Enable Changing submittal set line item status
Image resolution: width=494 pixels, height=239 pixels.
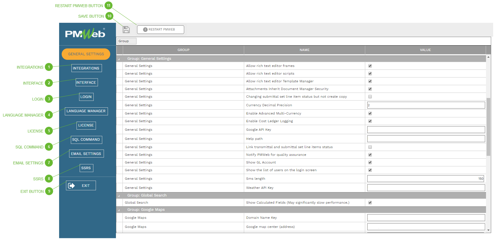coord(370,97)
